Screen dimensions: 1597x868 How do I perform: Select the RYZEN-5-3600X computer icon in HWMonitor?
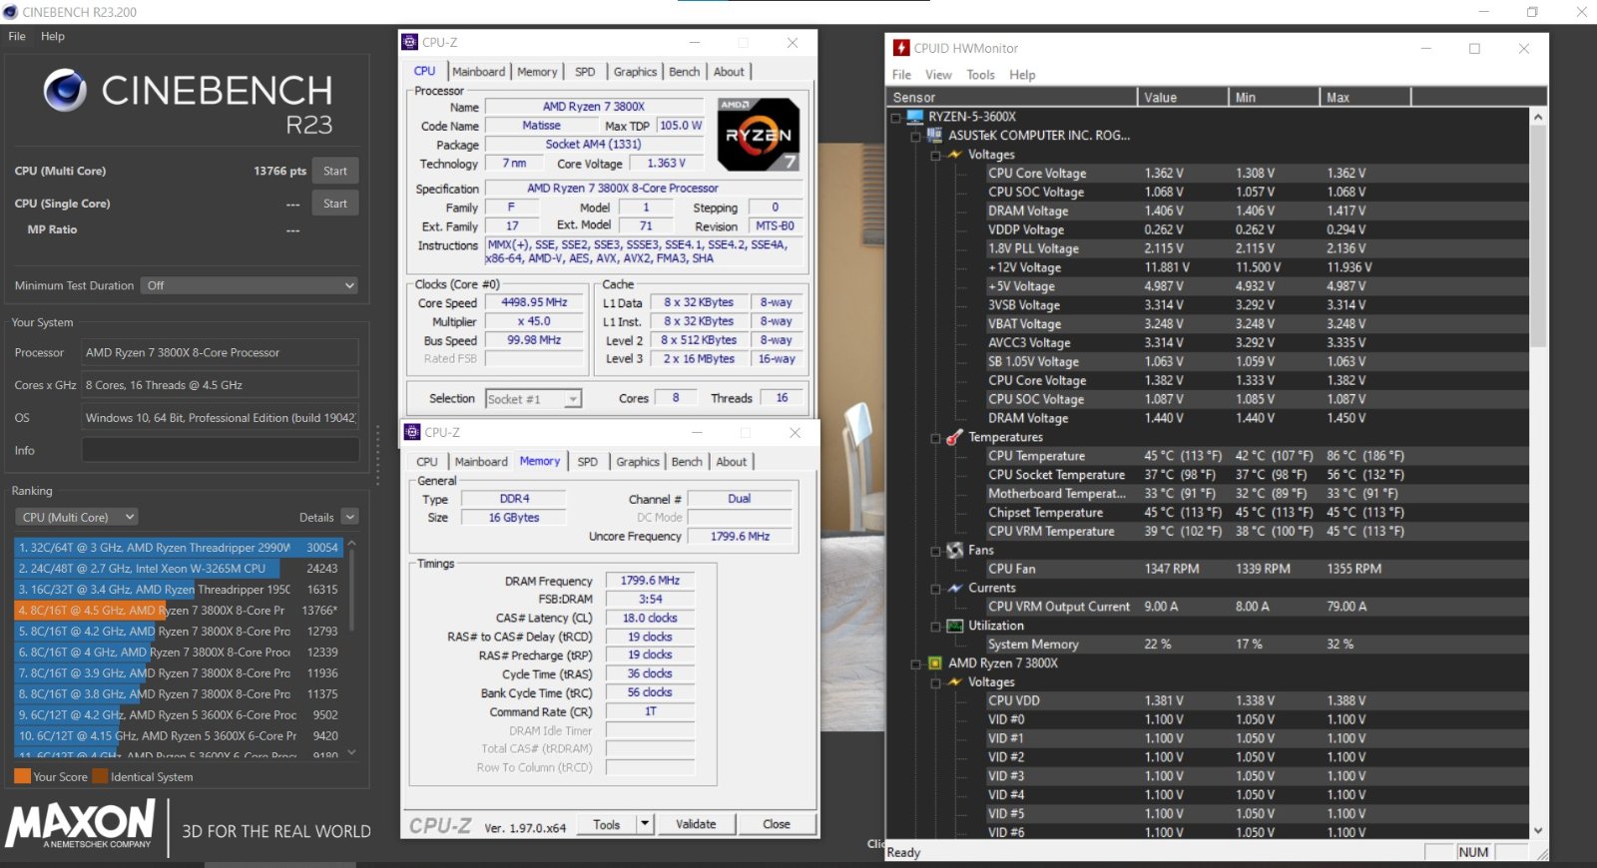(x=915, y=117)
